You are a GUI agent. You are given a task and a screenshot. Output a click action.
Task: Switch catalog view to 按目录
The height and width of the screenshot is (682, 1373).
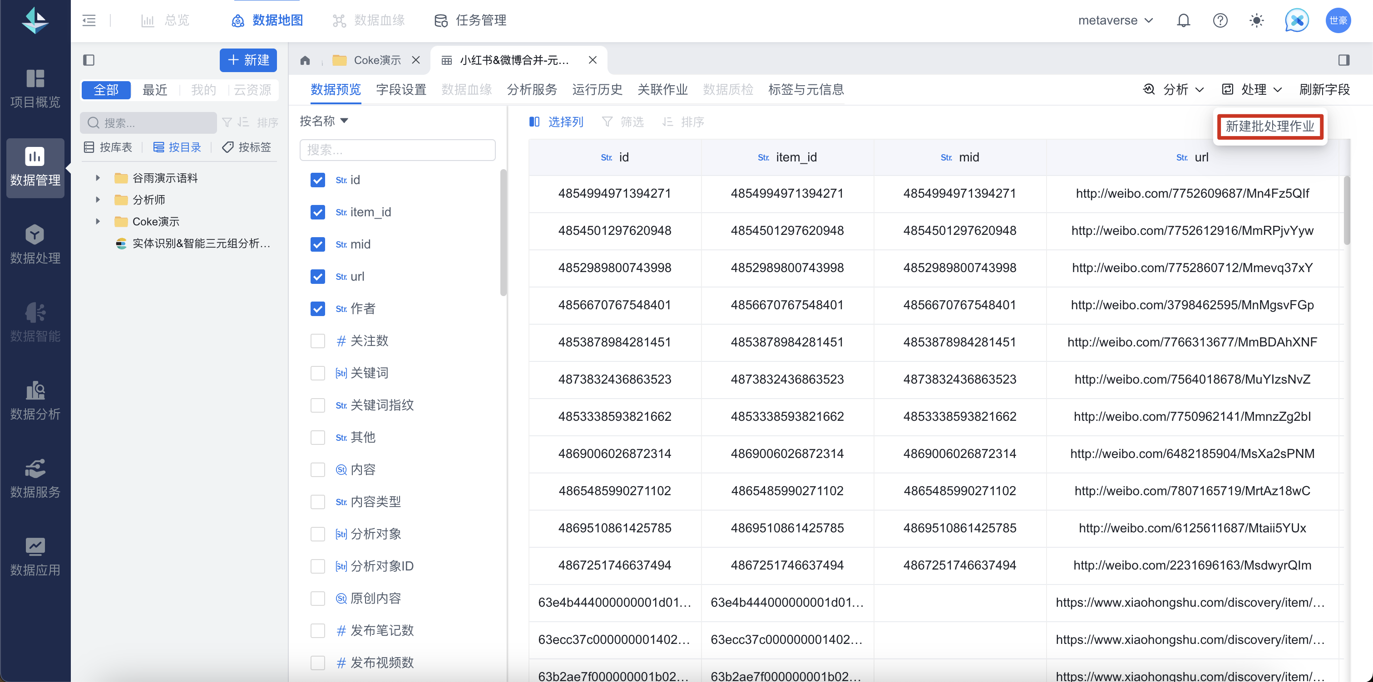click(177, 147)
